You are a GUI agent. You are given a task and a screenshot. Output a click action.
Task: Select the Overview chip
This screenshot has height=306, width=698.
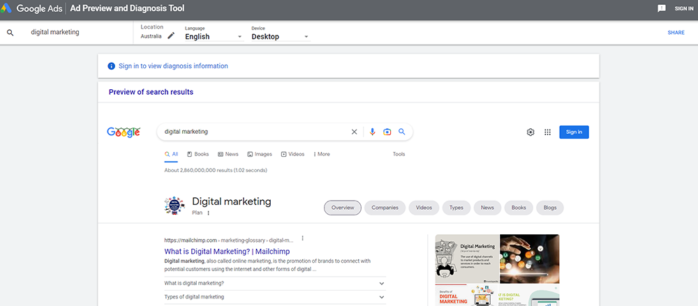tap(343, 208)
